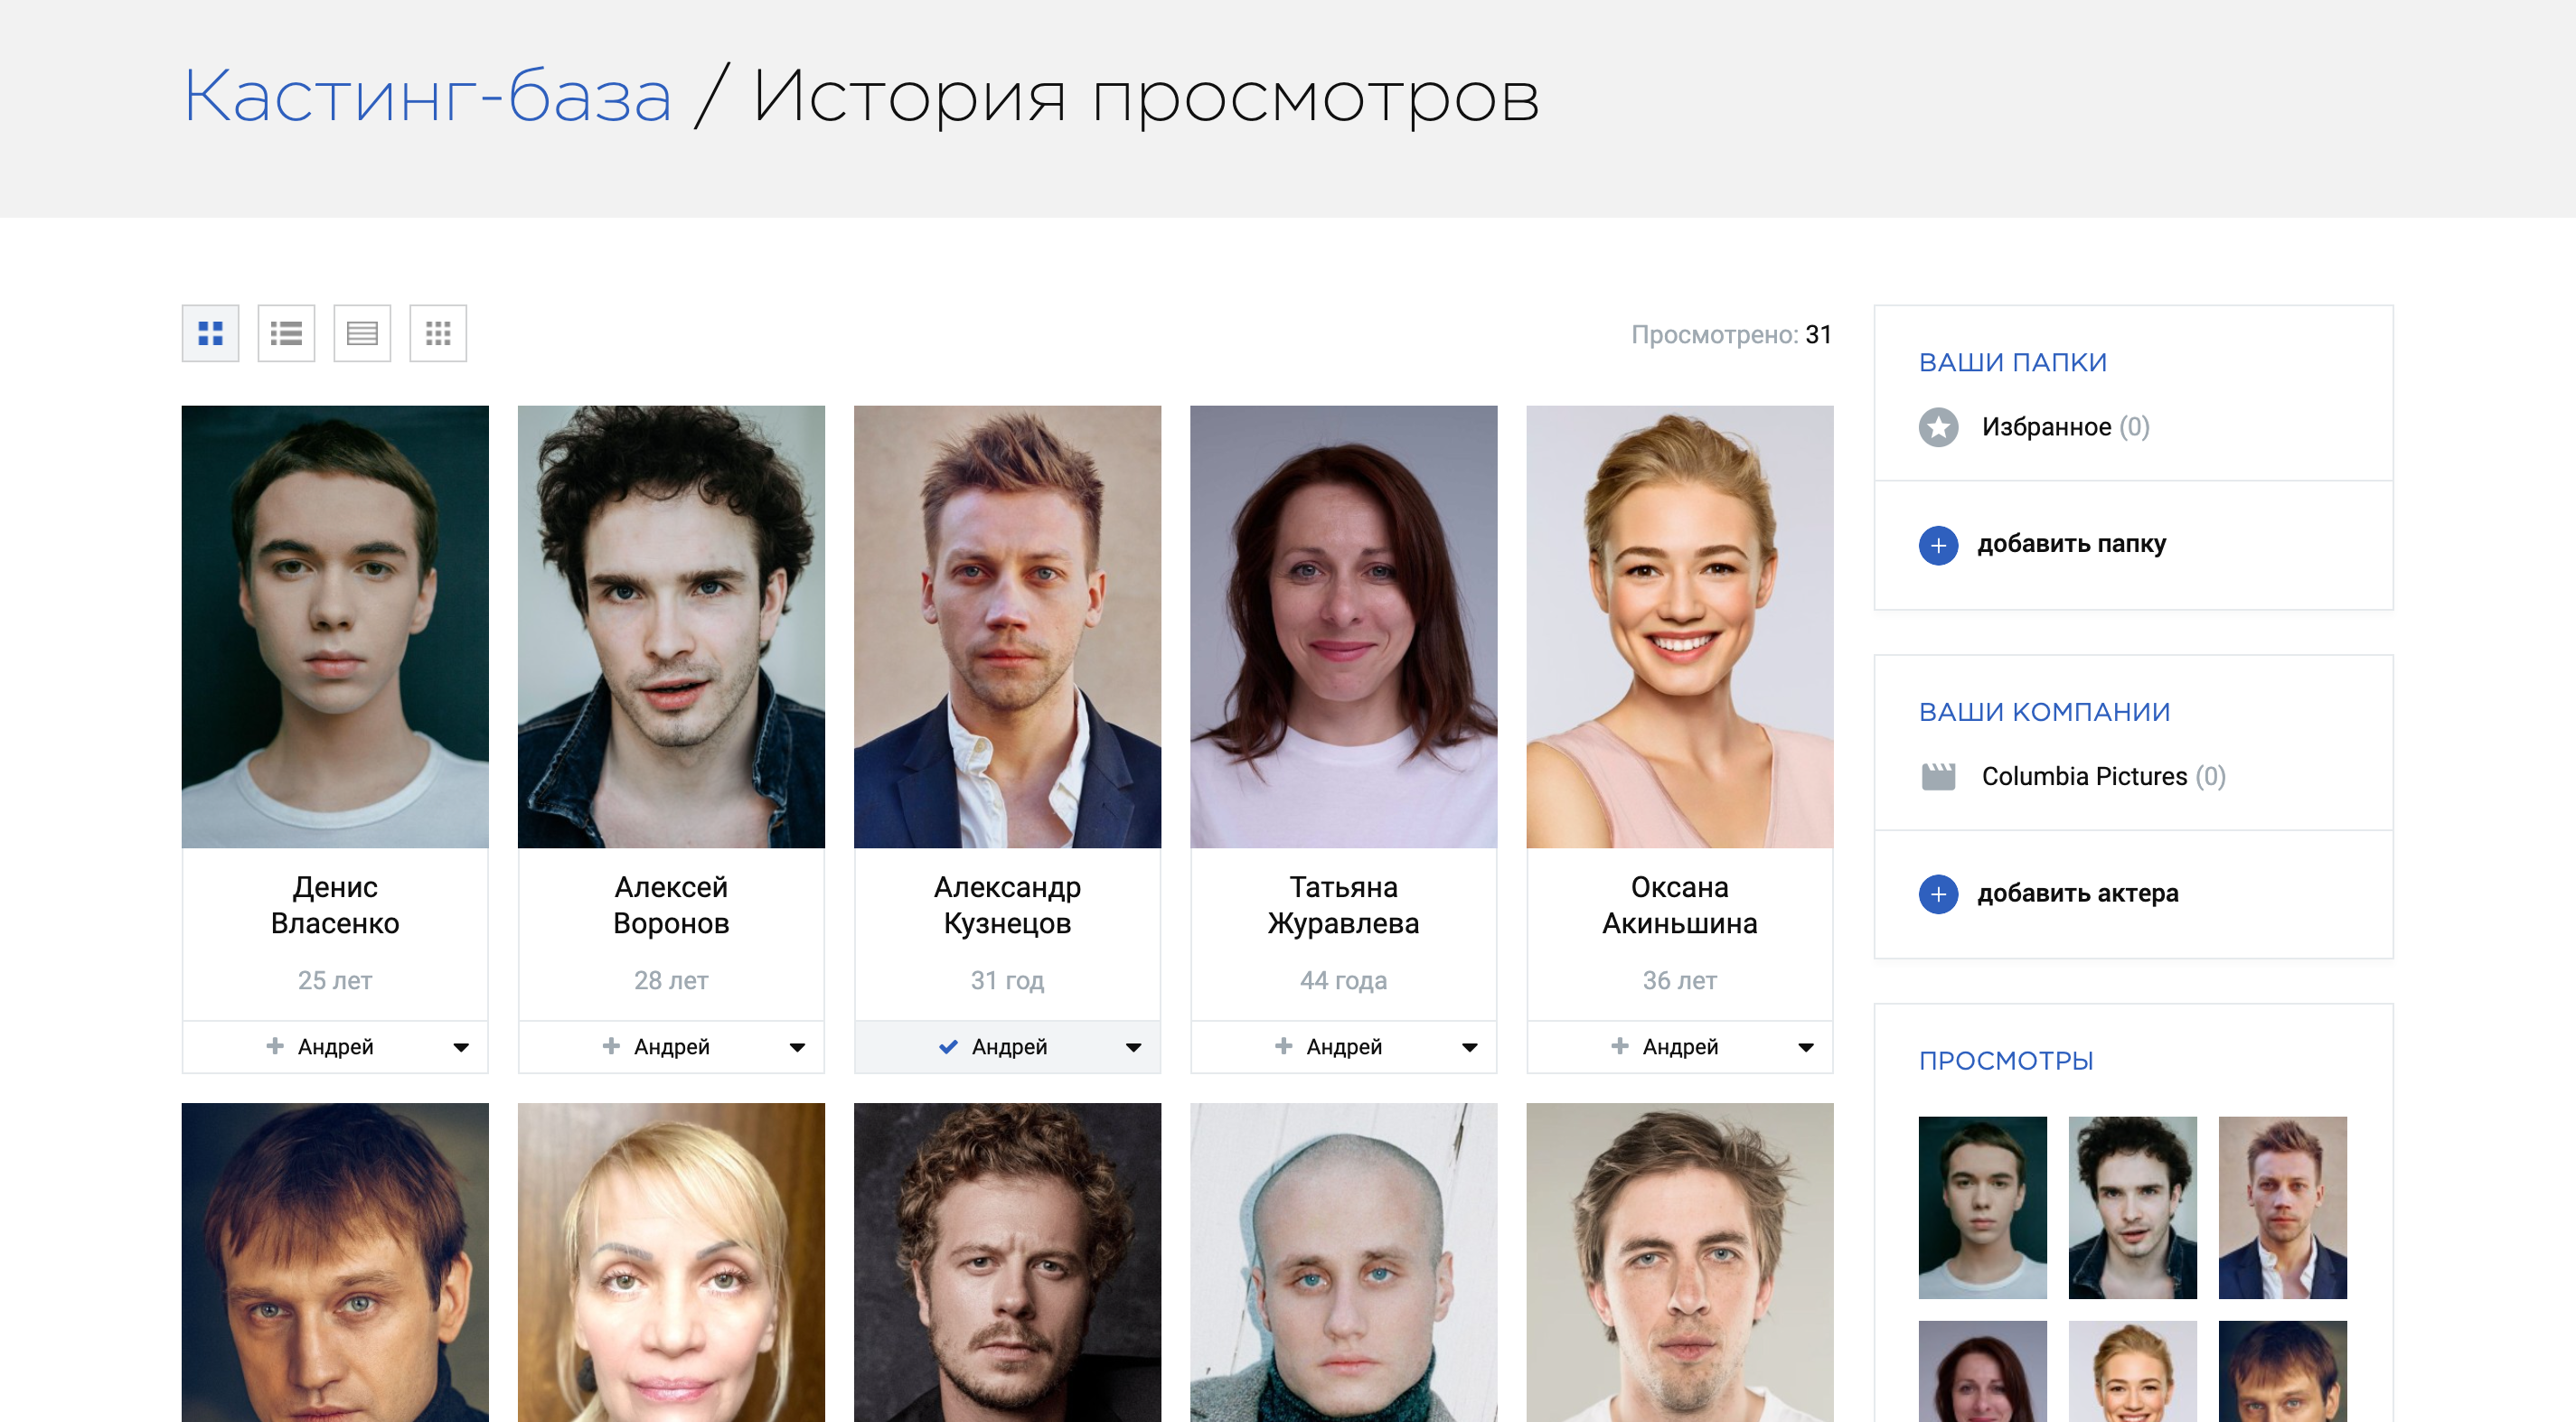Add Денис Власенко to Андрей list

pos(320,1046)
